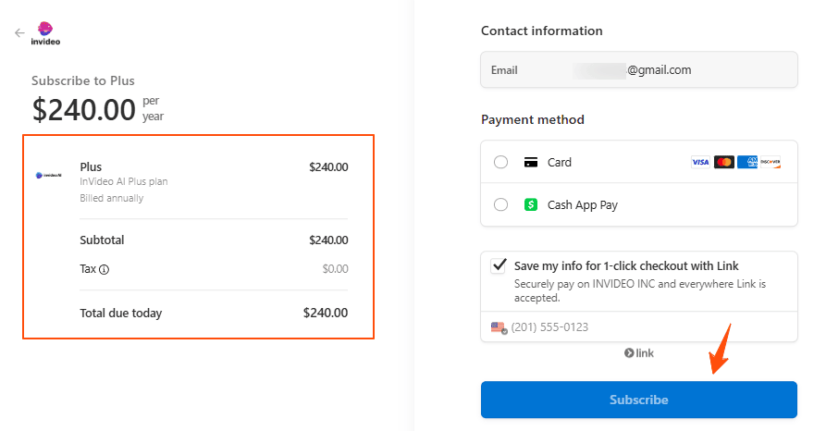Click the credit card icon
This screenshot has height=431, width=814.
531,162
